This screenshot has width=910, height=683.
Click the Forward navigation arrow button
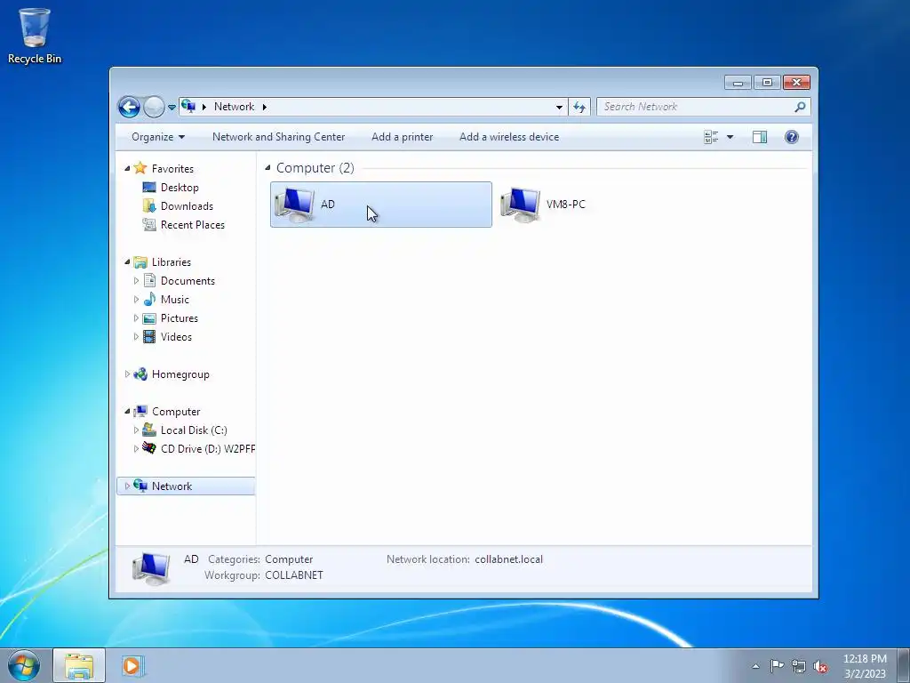coord(154,107)
